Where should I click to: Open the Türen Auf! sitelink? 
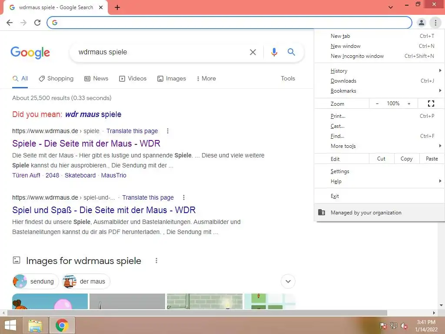[26, 175]
